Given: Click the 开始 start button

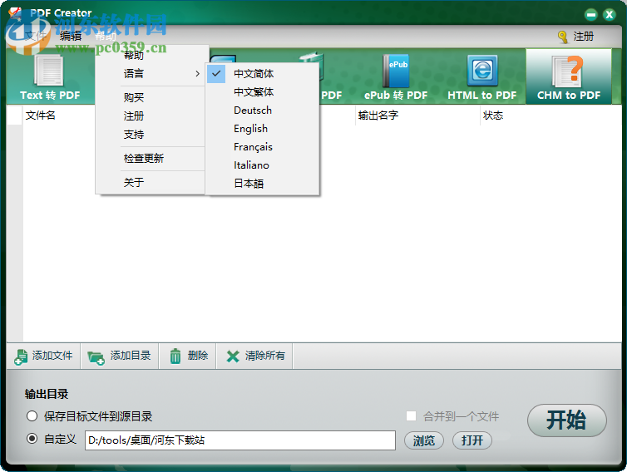Looking at the screenshot, I should pyautogui.click(x=566, y=420).
